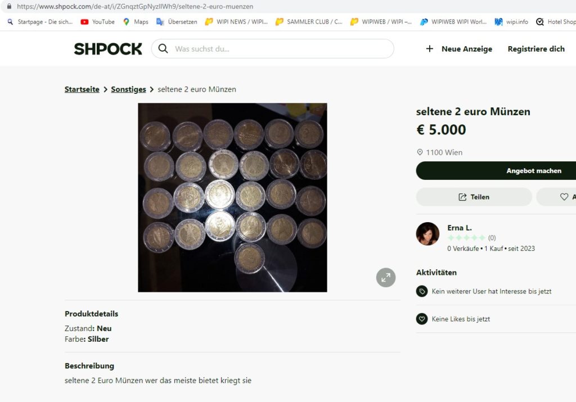
Task: Open the Sonstiges breadcrumb category
Action: point(128,89)
